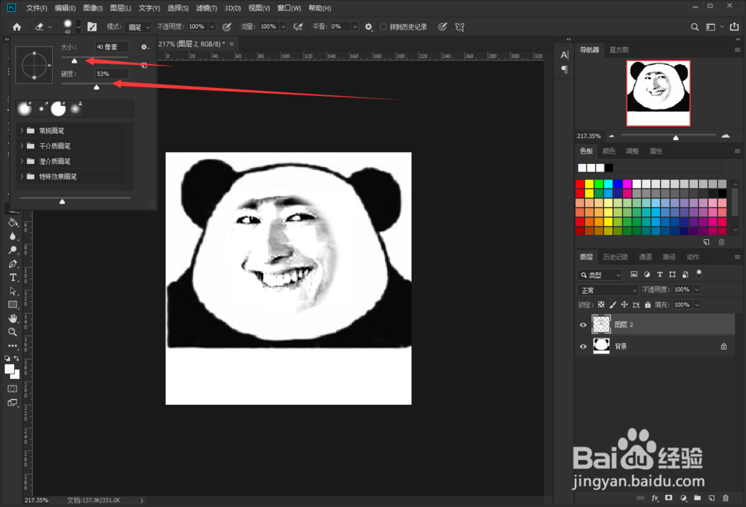Open brush preset panel gear menu
Image resolution: width=746 pixels, height=507 pixels.
(145, 47)
